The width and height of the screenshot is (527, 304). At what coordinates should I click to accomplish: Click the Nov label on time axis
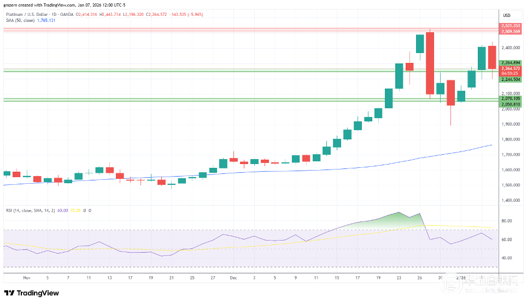click(26, 278)
